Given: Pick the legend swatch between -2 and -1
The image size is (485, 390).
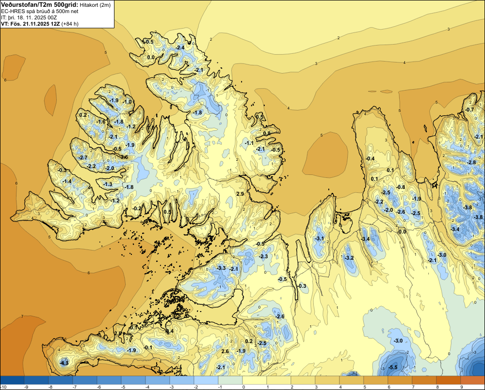Looking at the screenshot, I should click(x=206, y=380).
